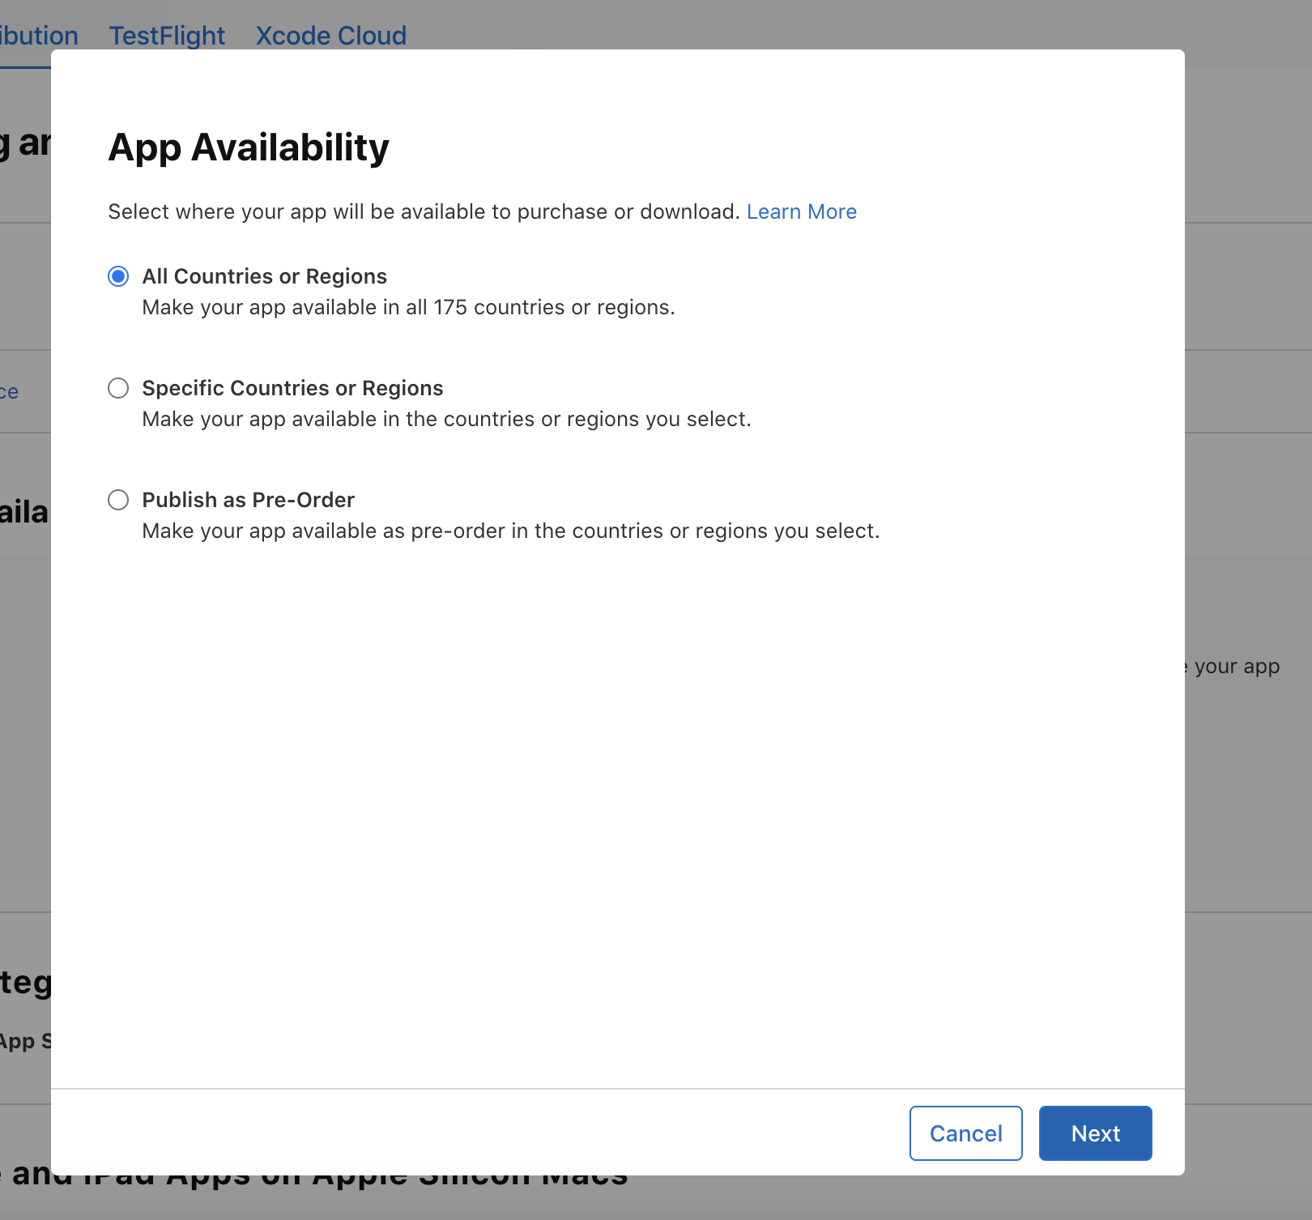Screen dimensions: 1312x1220
Task: Switch to the TestFlight tab
Action: tap(167, 36)
